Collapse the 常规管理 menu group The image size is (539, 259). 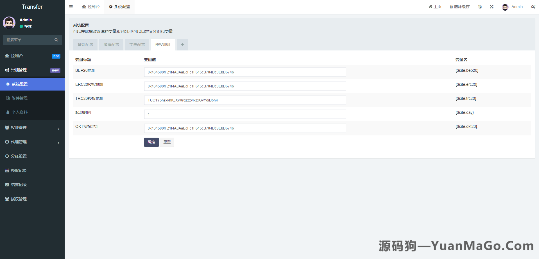tap(32, 70)
